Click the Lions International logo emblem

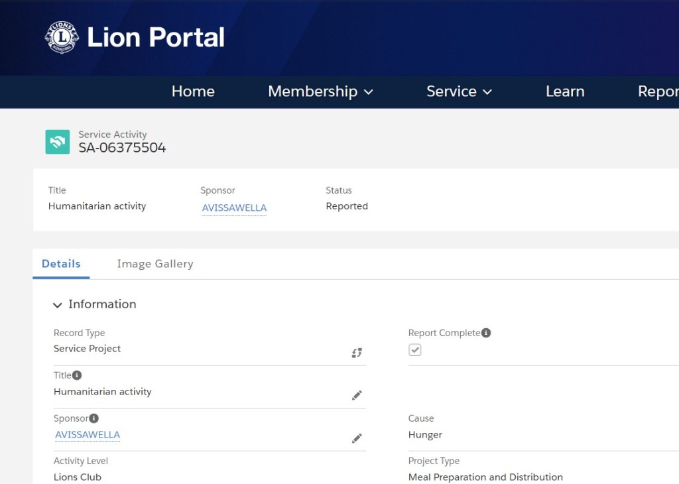(x=62, y=37)
